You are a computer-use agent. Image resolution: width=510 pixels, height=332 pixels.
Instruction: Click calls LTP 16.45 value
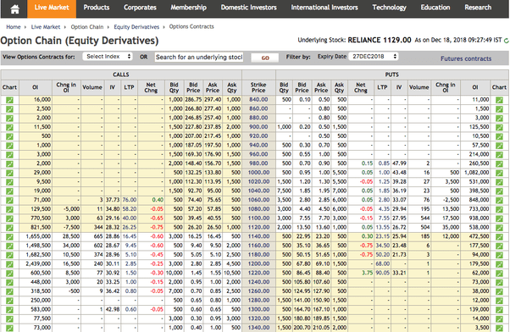coord(130,237)
